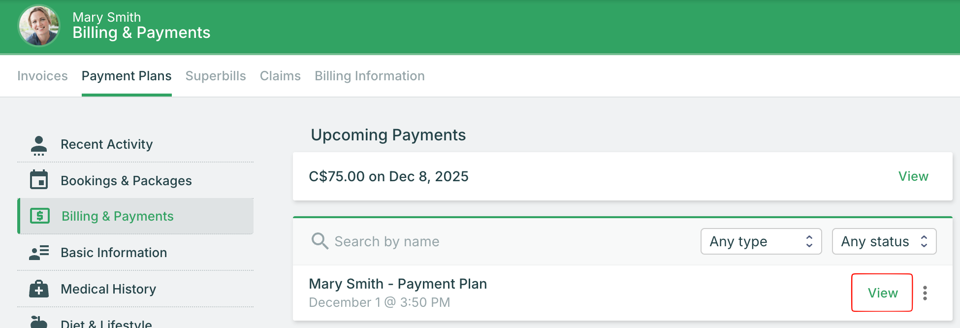This screenshot has width=960, height=328.
Task: Open the Claims tab
Action: 280,76
